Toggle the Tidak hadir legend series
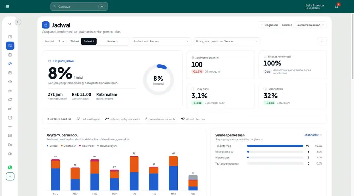 [x=87, y=146]
